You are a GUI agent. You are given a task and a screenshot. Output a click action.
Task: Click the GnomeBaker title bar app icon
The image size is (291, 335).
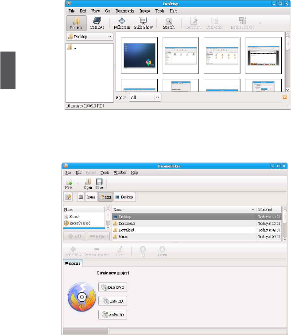click(x=66, y=166)
